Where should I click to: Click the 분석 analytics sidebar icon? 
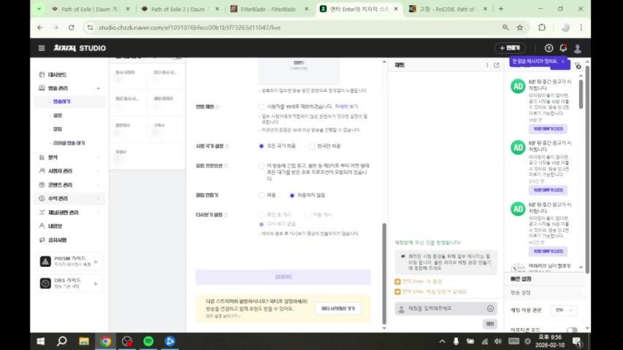click(x=42, y=157)
